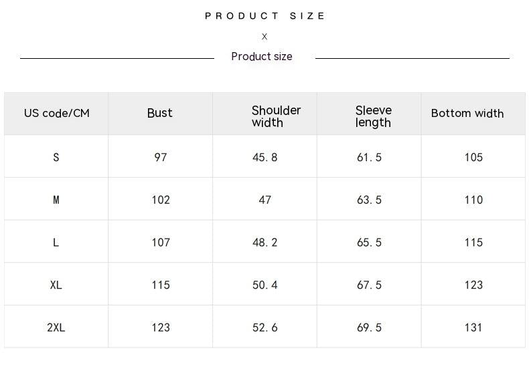Click the size "M" row label
The image size is (529, 377).
click(x=56, y=200)
